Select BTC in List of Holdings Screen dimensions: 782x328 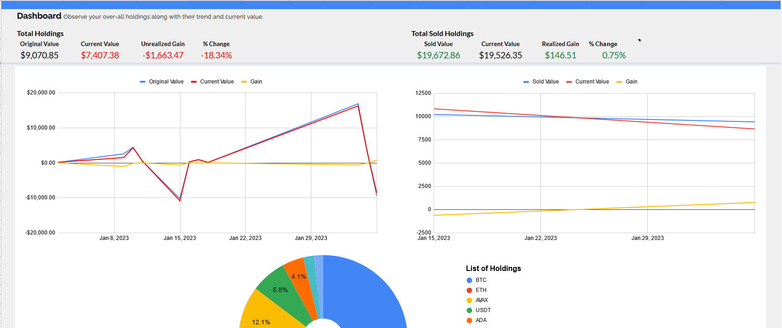point(477,280)
